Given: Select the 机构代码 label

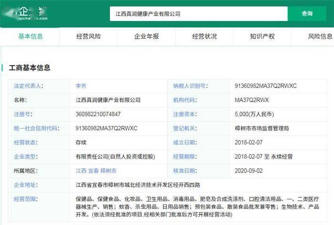Looking at the screenshot, I should [185, 100].
